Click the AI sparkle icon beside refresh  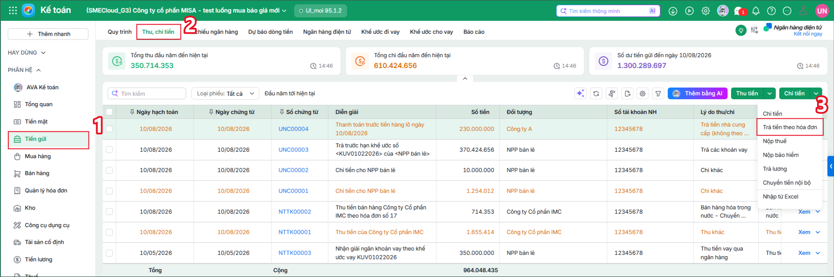pos(581,94)
